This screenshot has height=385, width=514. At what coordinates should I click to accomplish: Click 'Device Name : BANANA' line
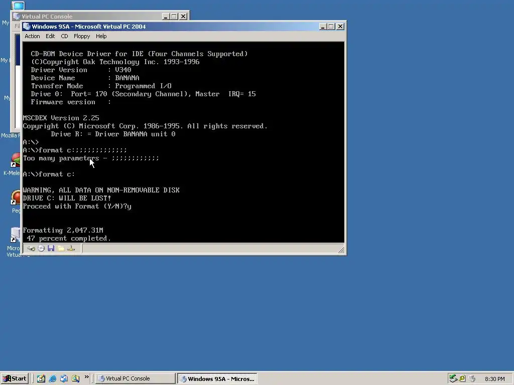tap(85, 78)
